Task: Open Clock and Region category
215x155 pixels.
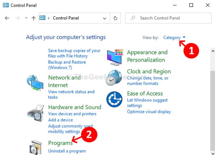Action: 149,71
